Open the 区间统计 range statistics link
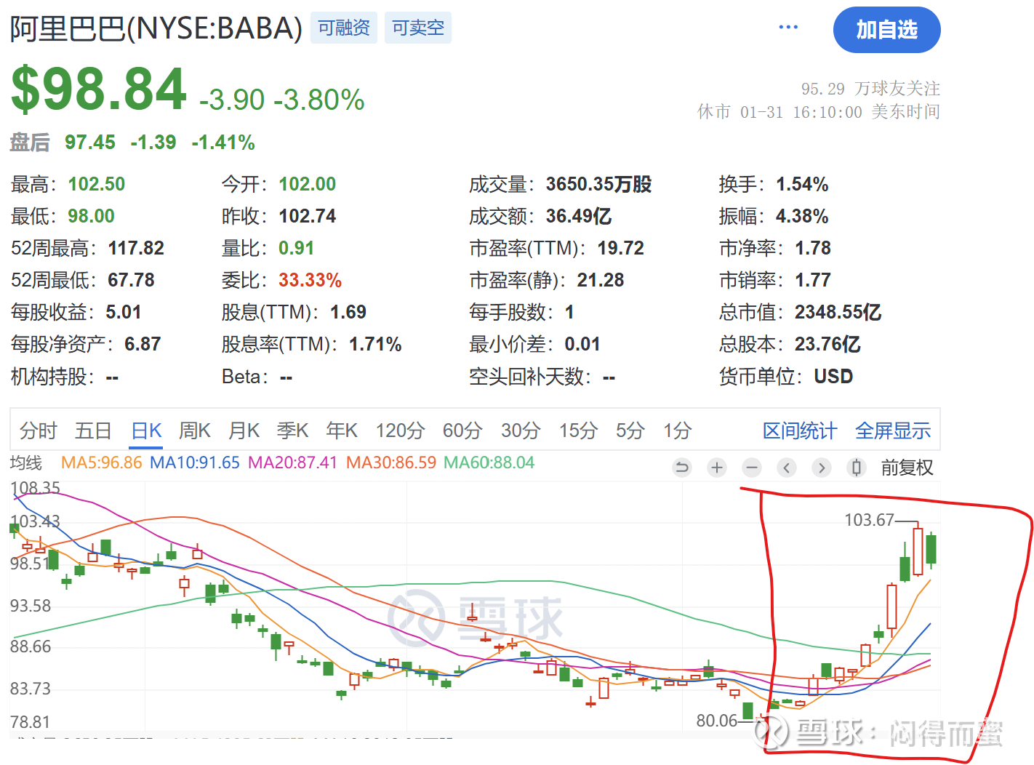1034x765 pixels. click(800, 430)
